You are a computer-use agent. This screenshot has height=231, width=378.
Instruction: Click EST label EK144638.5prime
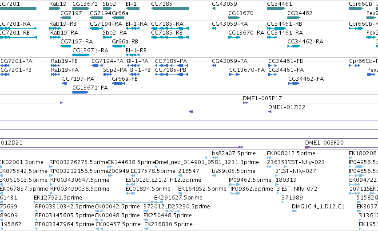(x=131, y=162)
